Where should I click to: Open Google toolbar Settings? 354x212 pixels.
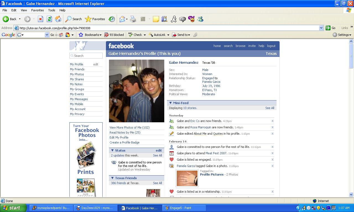(x=342, y=35)
